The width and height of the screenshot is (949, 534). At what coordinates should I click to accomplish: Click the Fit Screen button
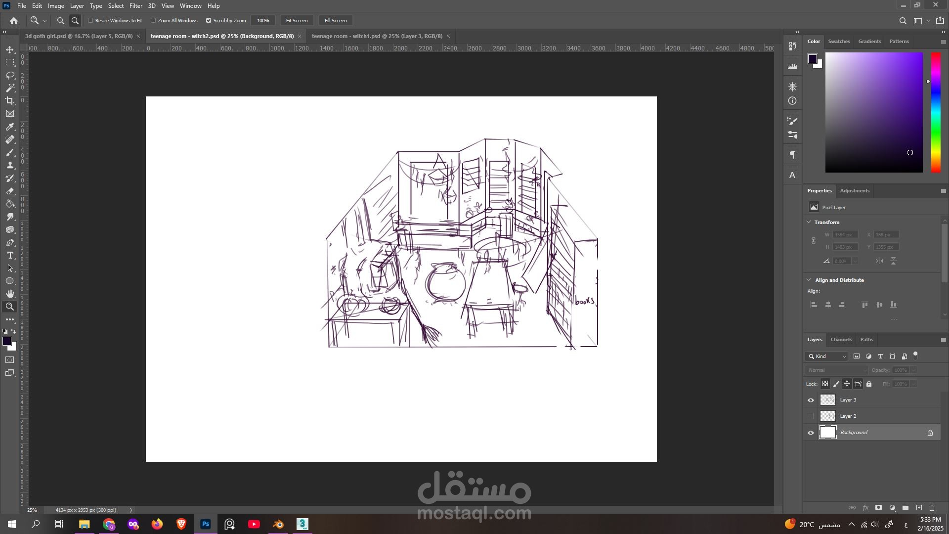[x=297, y=21]
